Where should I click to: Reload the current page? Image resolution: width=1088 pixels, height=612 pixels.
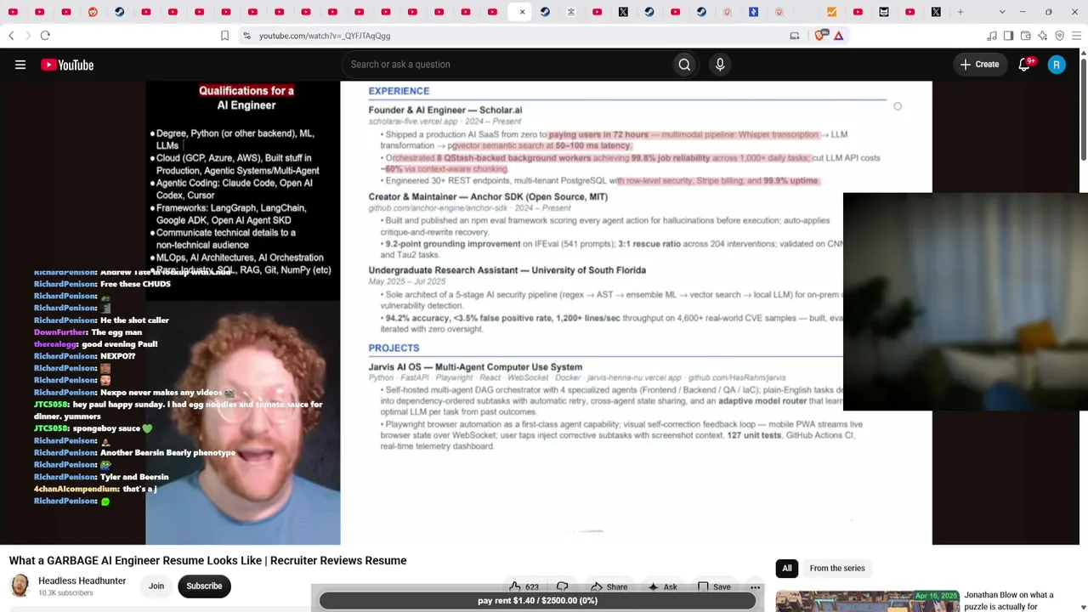(x=45, y=36)
